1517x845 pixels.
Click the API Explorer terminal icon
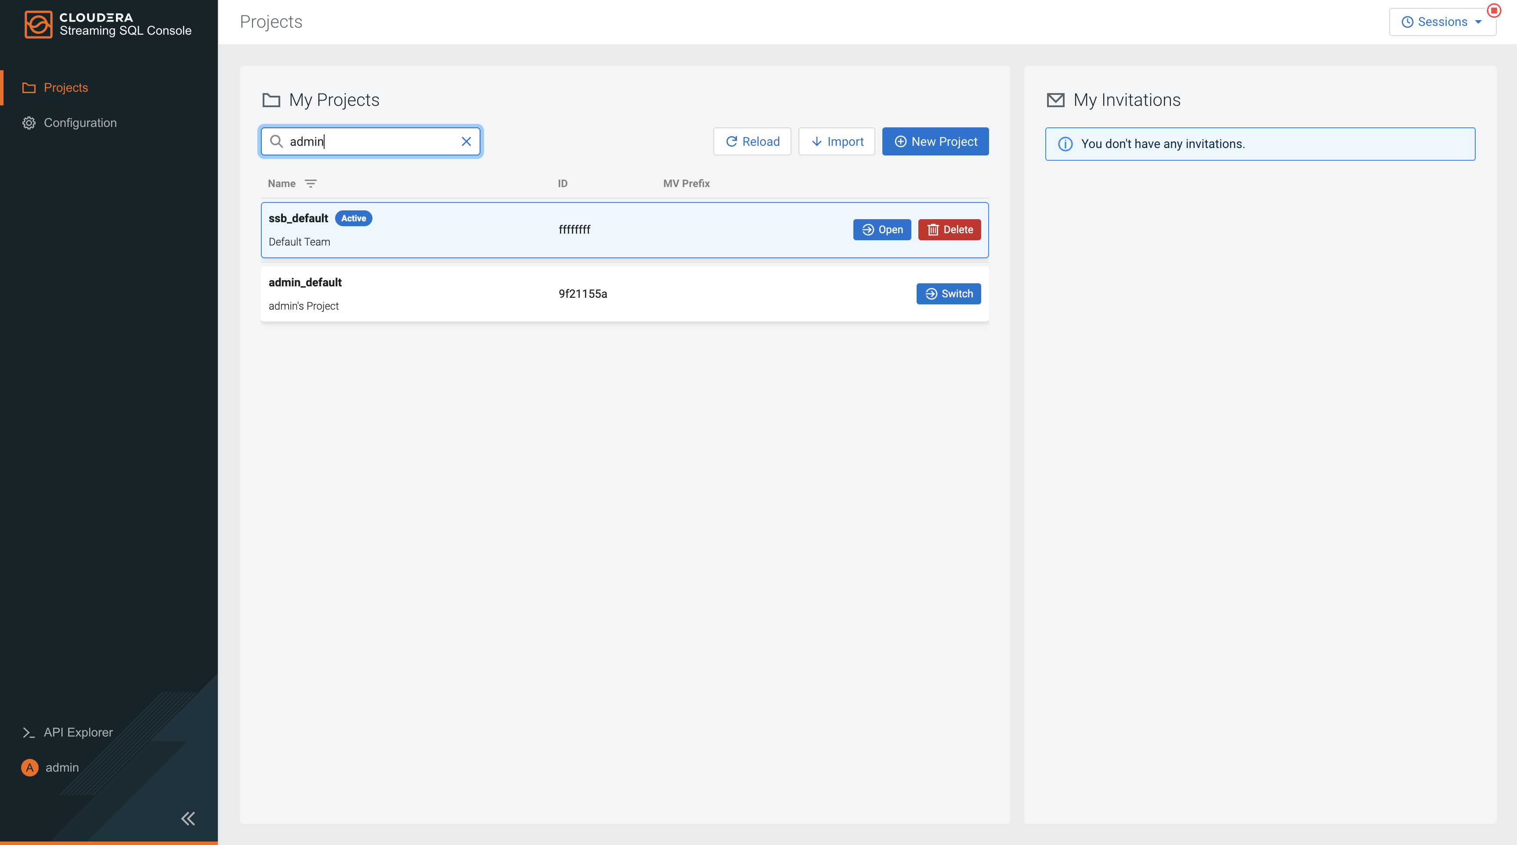(29, 732)
